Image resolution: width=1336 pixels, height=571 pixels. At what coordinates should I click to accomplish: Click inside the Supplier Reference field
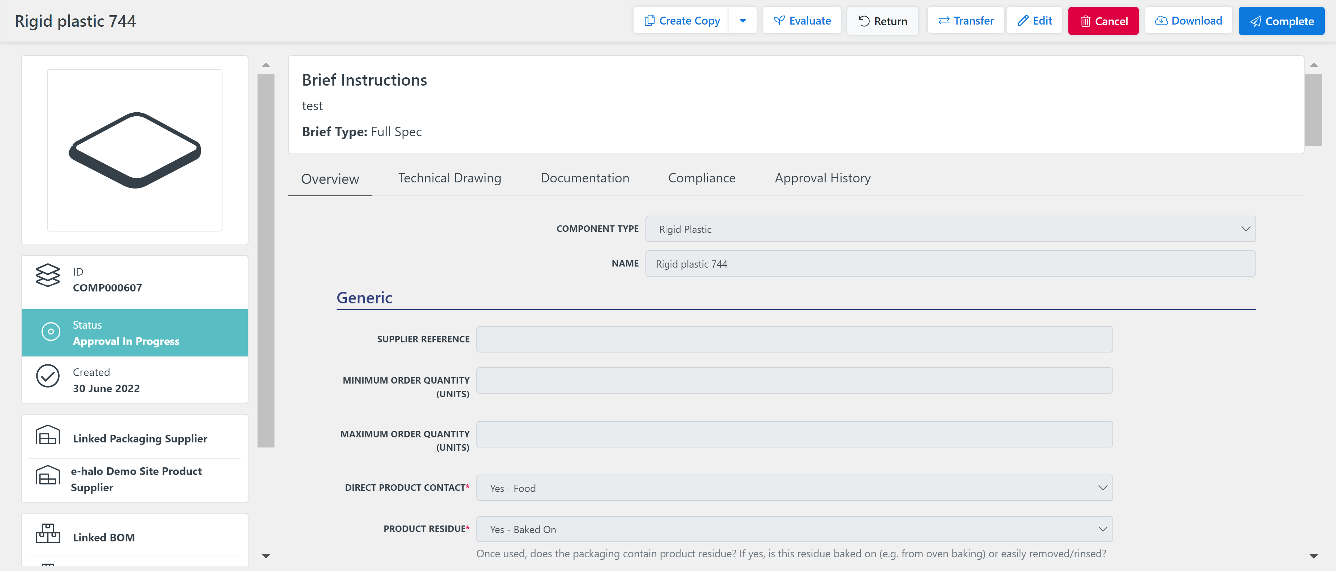pyautogui.click(x=794, y=339)
